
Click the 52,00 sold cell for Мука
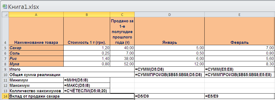point(122,64)
